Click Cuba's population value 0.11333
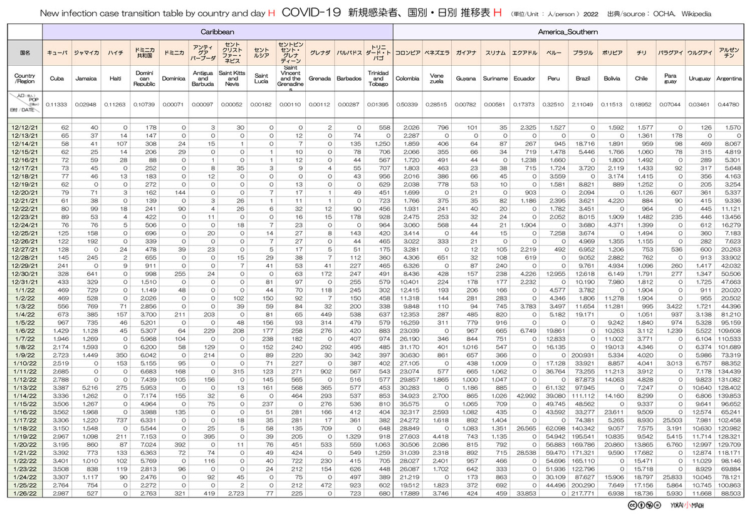The image size is (752, 515). (x=56, y=104)
